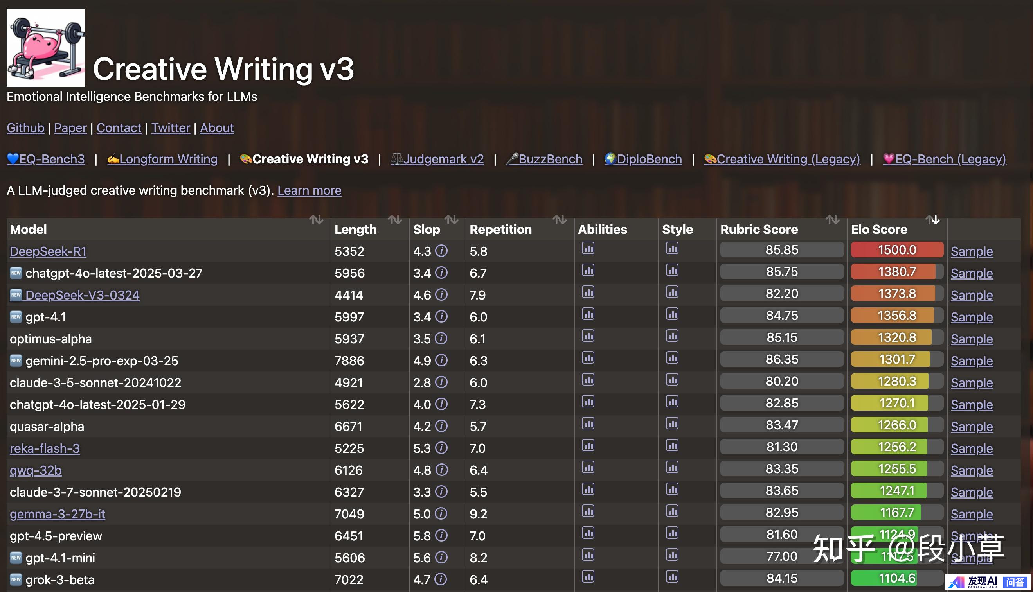This screenshot has width=1033, height=592.
Task: Open Abilities chart for qwq-32b row
Action: coord(588,468)
